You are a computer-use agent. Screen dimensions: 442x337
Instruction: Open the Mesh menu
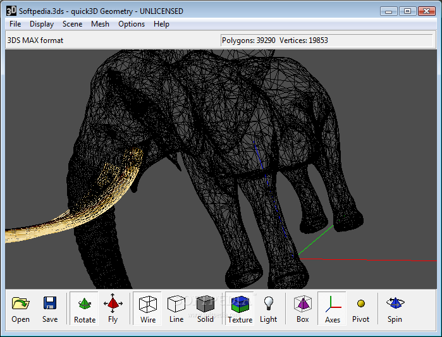[100, 24]
